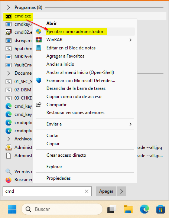
Task: Click the Apagar button
Action: coord(106,191)
